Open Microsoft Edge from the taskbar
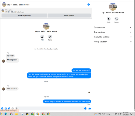 coord(6,114)
